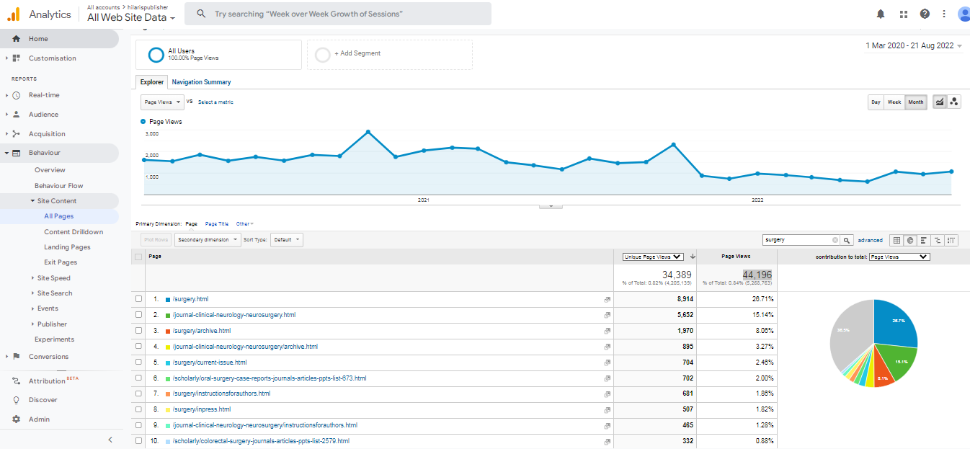The width and height of the screenshot is (970, 449).
Task: Open the date range picker dropdown
Action: (914, 45)
